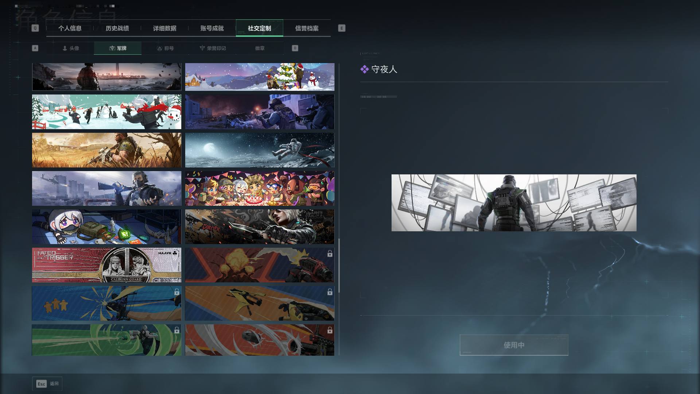This screenshot has height=394, width=700.
Task: Select the Q key previous-tab icon
Action: point(35,28)
